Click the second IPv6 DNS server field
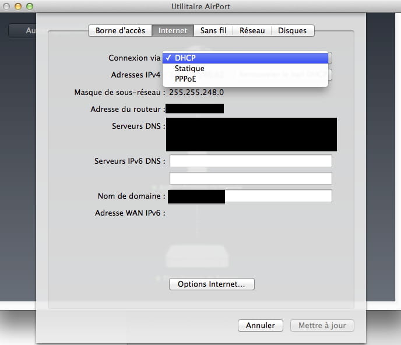The image size is (401, 345). (x=251, y=178)
